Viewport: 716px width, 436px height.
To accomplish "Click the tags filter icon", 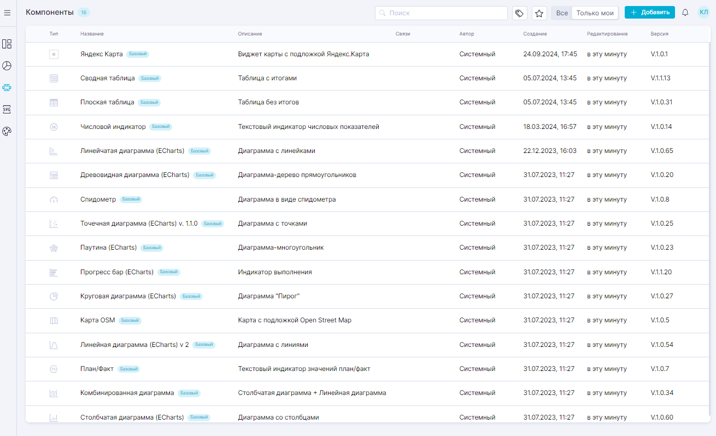I will point(520,13).
